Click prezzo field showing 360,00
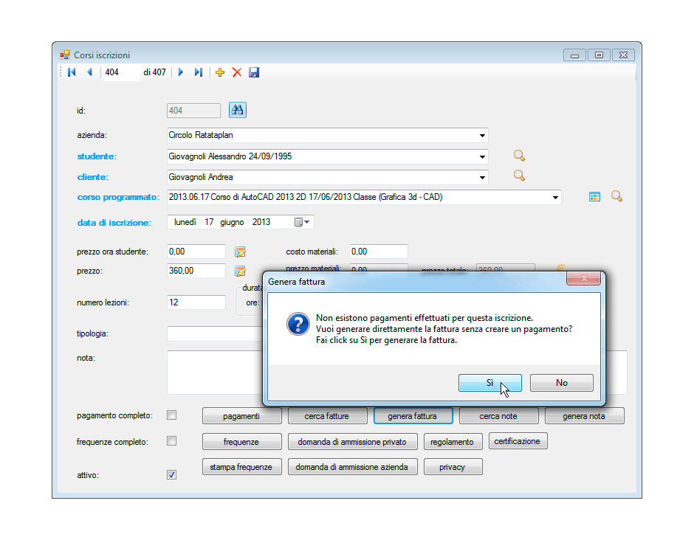 point(196,271)
